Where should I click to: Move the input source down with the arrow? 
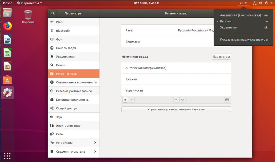coord(182,100)
